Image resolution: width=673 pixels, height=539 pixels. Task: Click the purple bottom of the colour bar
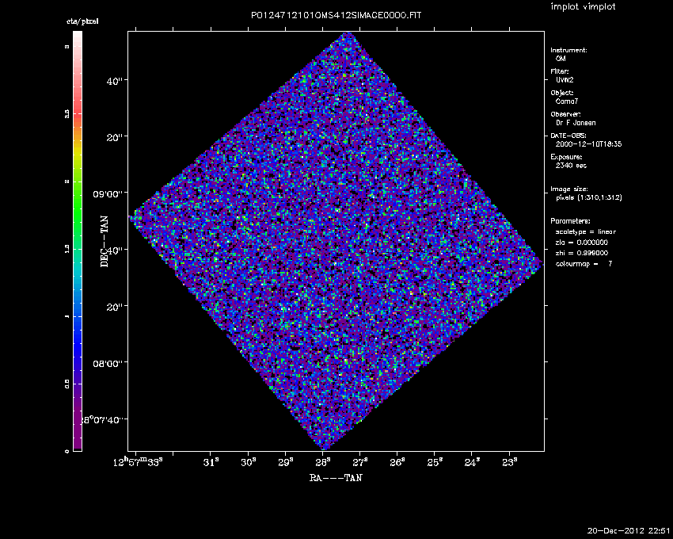click(x=78, y=436)
